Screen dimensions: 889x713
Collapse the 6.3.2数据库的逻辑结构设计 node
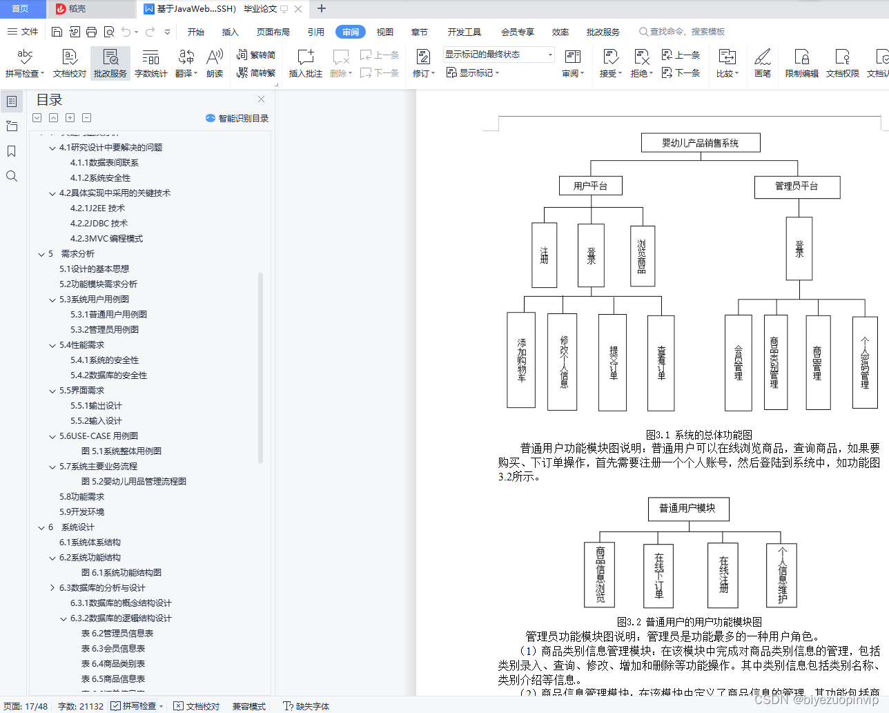click(x=63, y=618)
